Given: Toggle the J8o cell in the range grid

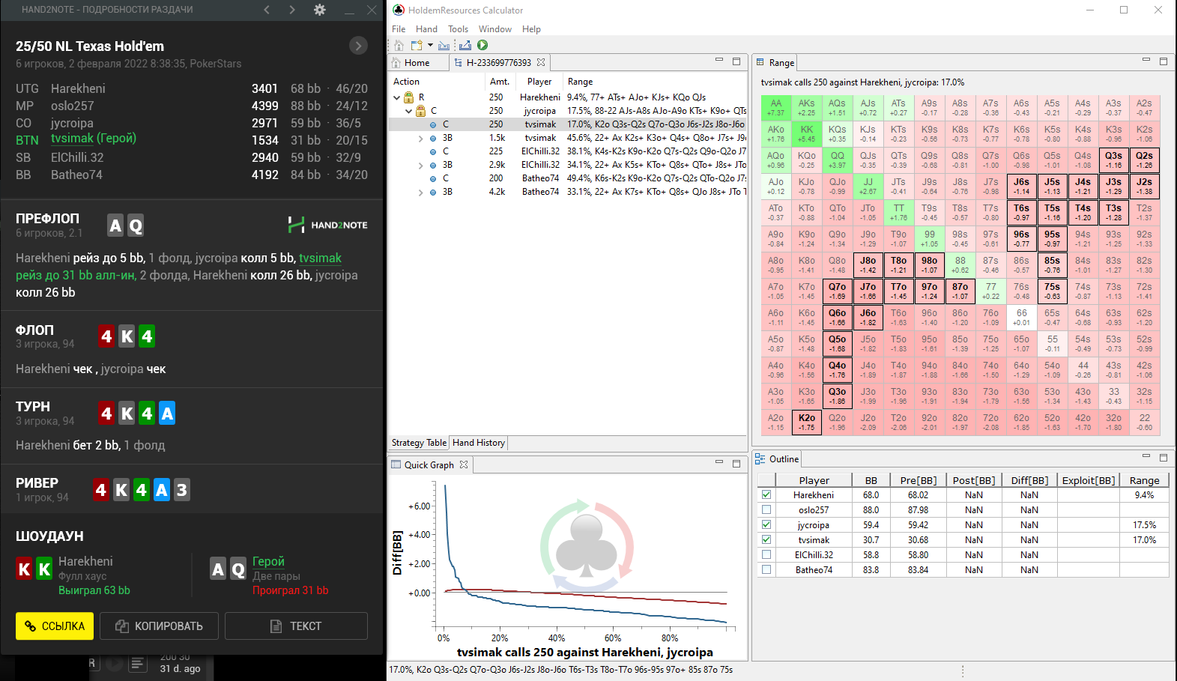Looking at the screenshot, I should pos(868,264).
